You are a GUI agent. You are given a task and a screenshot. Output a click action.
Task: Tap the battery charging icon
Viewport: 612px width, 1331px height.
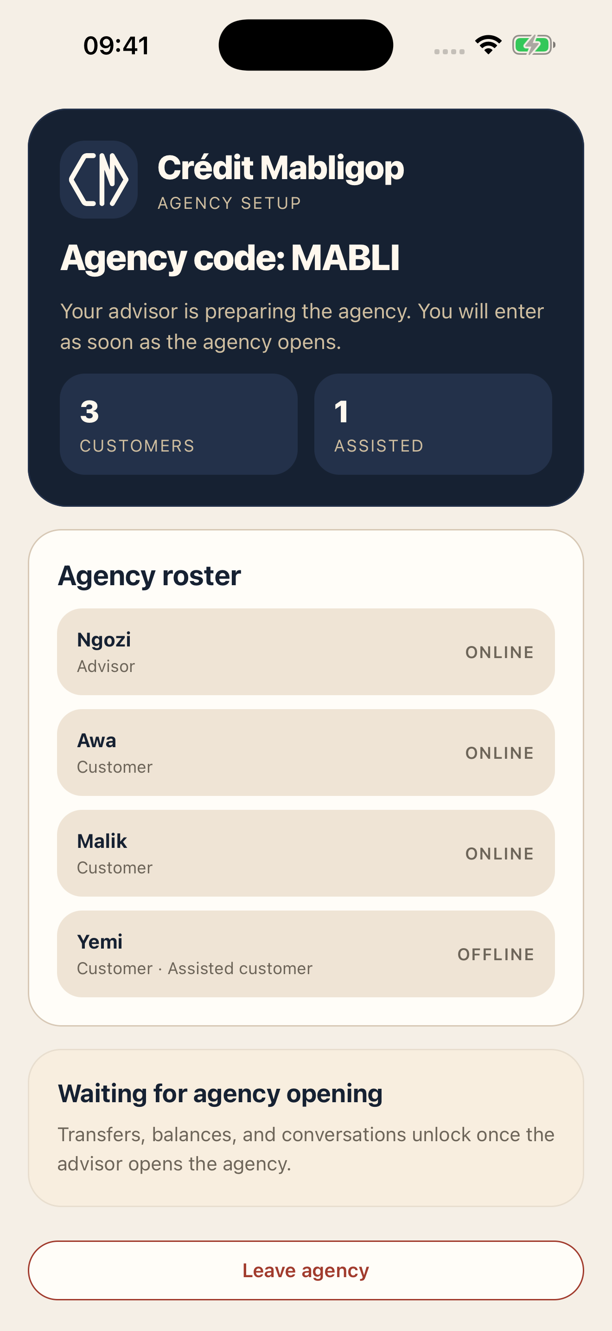(x=533, y=45)
